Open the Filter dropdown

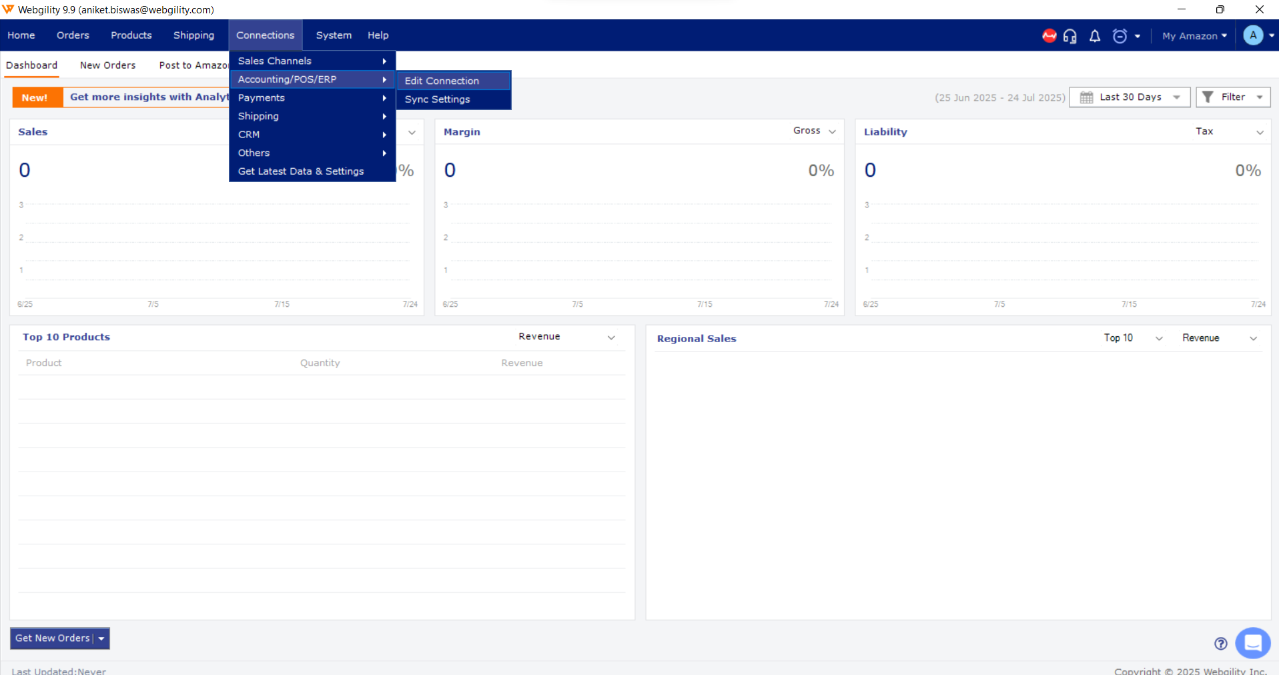[1232, 97]
